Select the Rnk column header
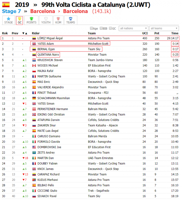Image resolution: width=182 pixels, height=200 pixels. pos(5,33)
